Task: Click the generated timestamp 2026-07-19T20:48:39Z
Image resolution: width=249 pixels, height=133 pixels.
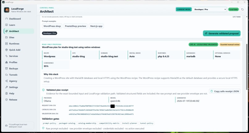Action: point(188,101)
